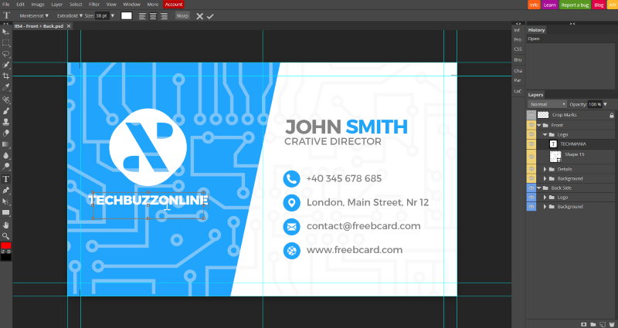Viewport: 618px width, 328px height.
Task: Hide the Shape 15 layer
Action: tap(531, 157)
